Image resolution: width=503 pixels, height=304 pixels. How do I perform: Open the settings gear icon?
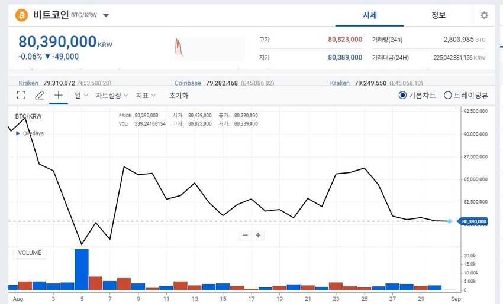pyautogui.click(x=484, y=15)
